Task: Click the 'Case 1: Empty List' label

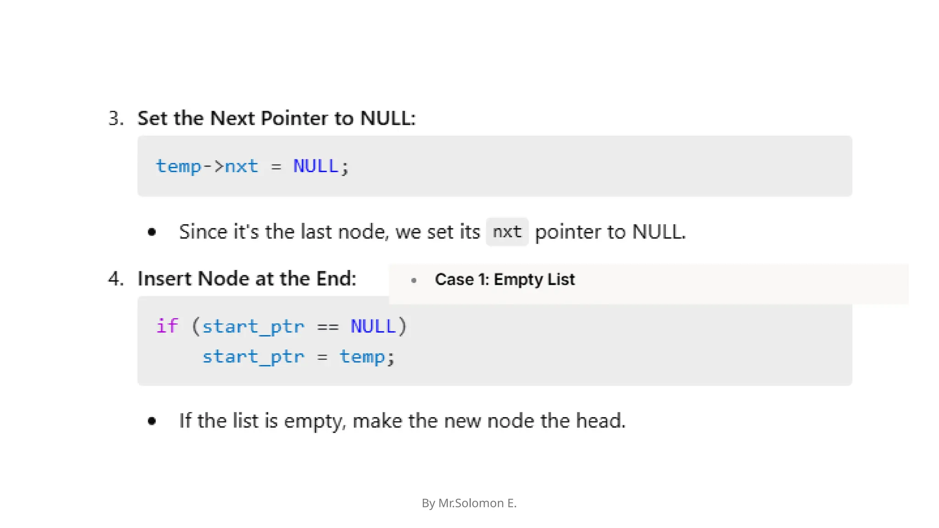Action: pos(504,280)
